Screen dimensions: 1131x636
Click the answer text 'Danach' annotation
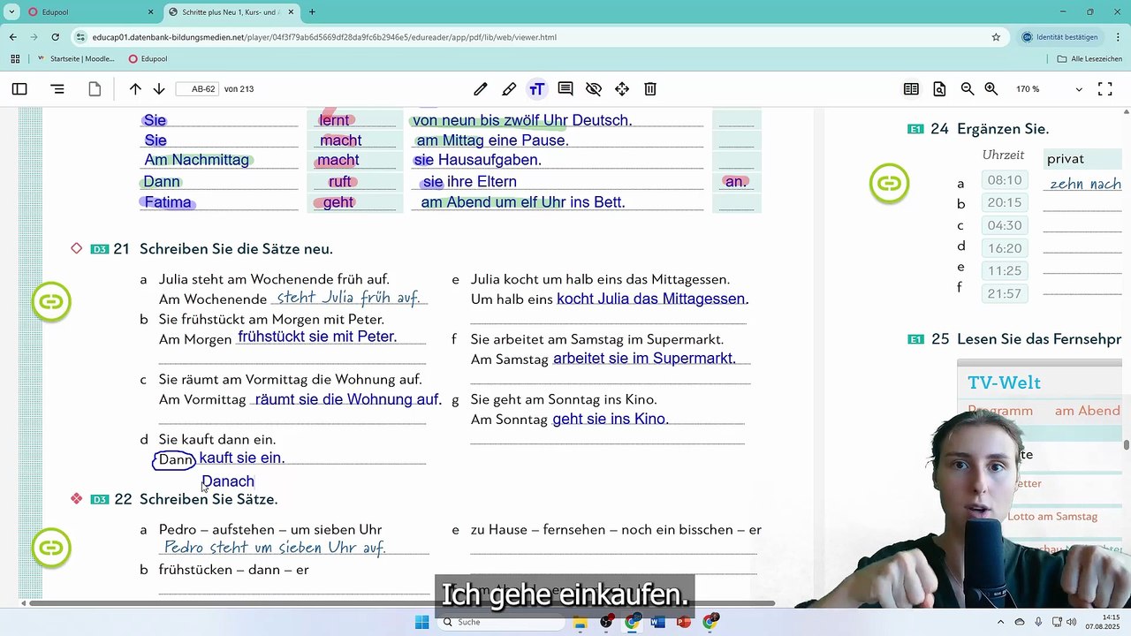pos(228,481)
